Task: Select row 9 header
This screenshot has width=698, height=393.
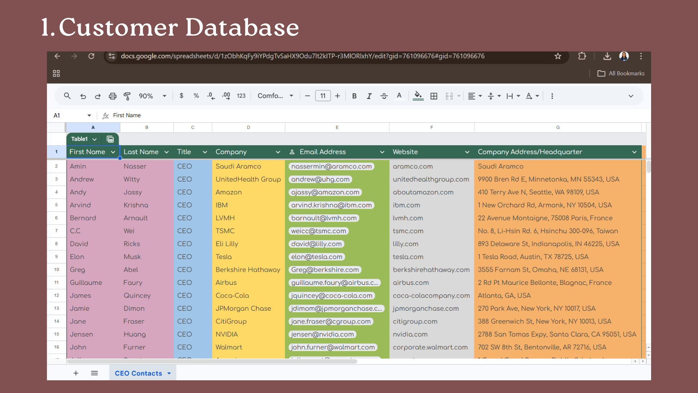Action: 56,257
